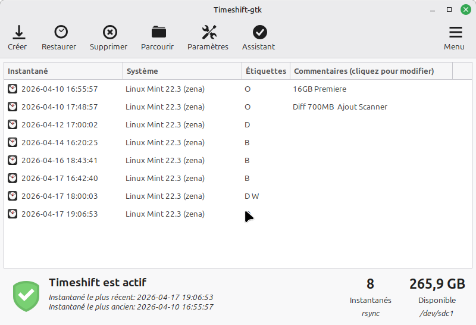The width and height of the screenshot is (476, 325).
Task: Select snapshot 2026-04-17 19:06:53
Action: point(59,214)
